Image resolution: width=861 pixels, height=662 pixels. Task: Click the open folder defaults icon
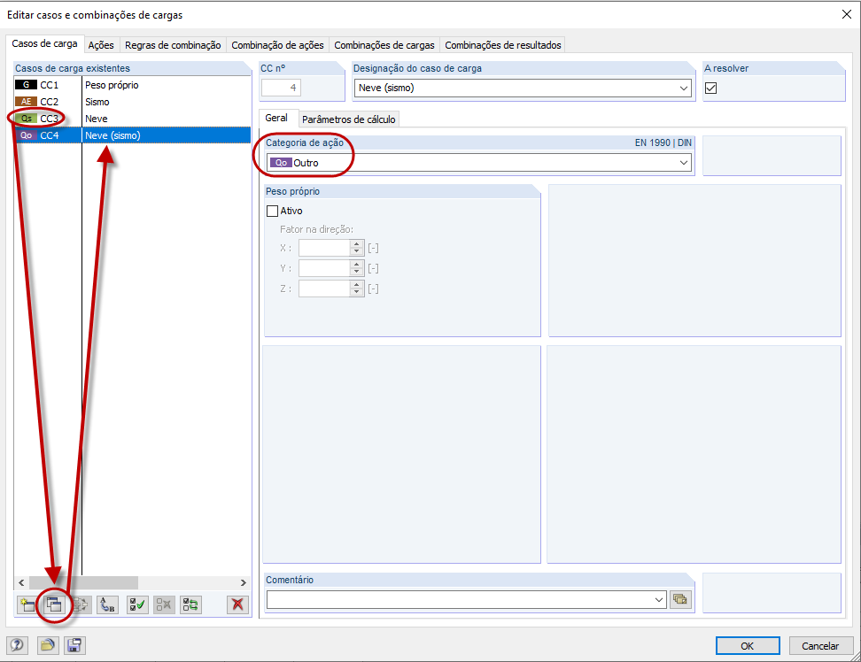coord(48,645)
